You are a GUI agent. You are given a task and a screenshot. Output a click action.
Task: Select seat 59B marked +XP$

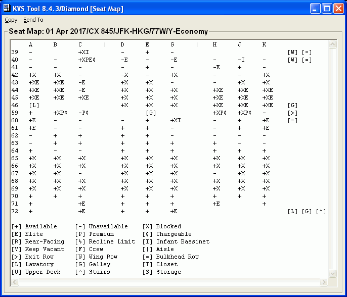(60, 113)
